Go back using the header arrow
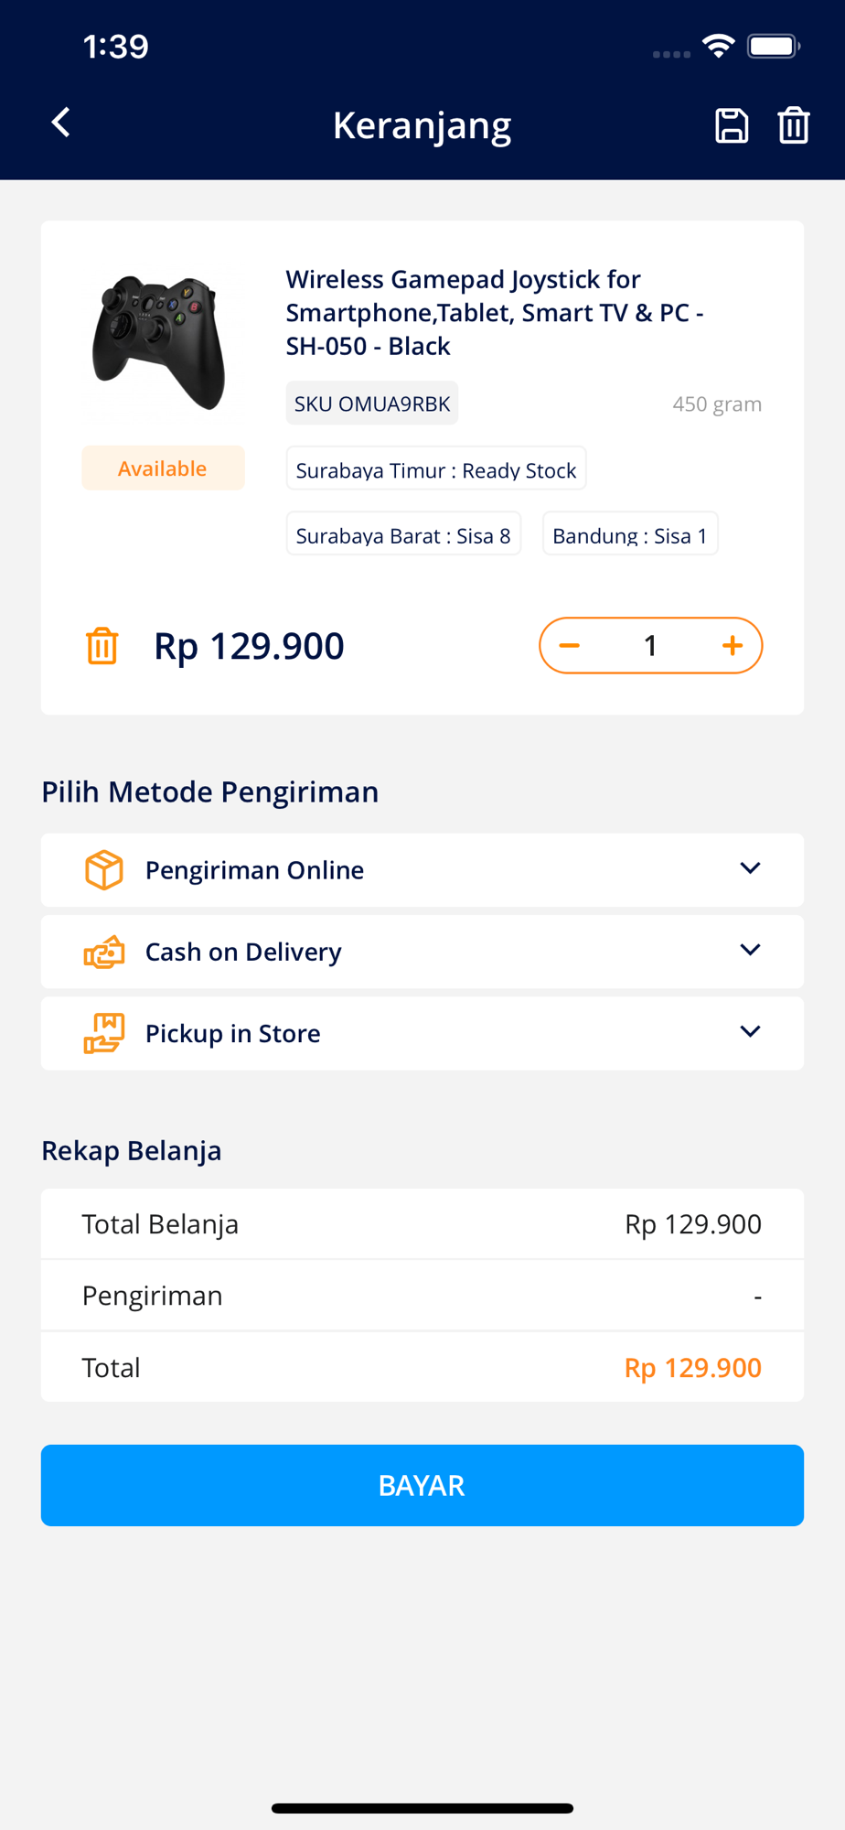 tap(61, 123)
